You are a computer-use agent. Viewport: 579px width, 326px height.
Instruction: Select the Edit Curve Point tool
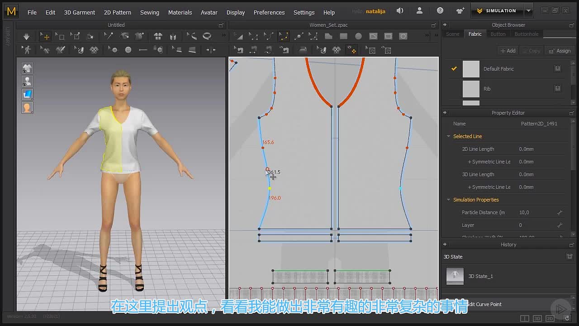pos(284,36)
